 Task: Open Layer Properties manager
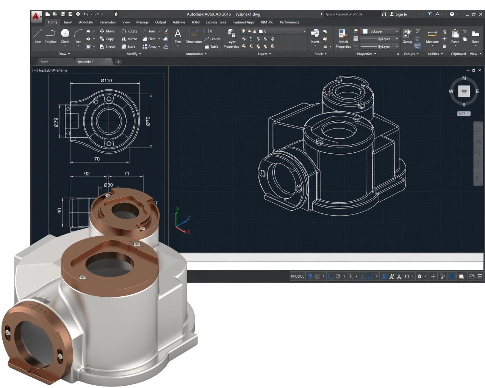click(x=231, y=39)
